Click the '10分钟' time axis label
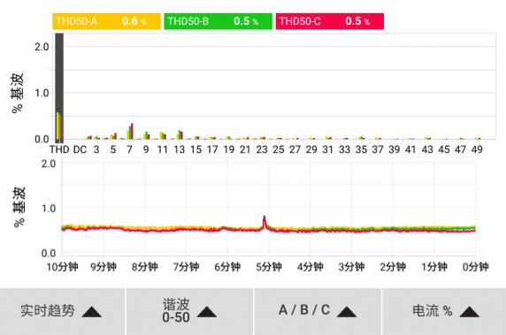The width and height of the screenshot is (506, 335). [62, 267]
